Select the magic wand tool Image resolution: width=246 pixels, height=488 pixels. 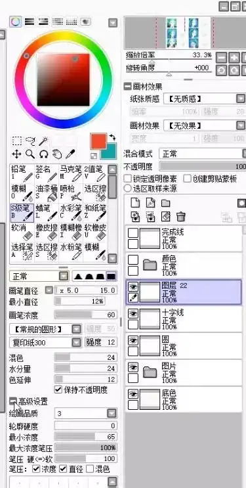pyautogui.click(x=43, y=141)
